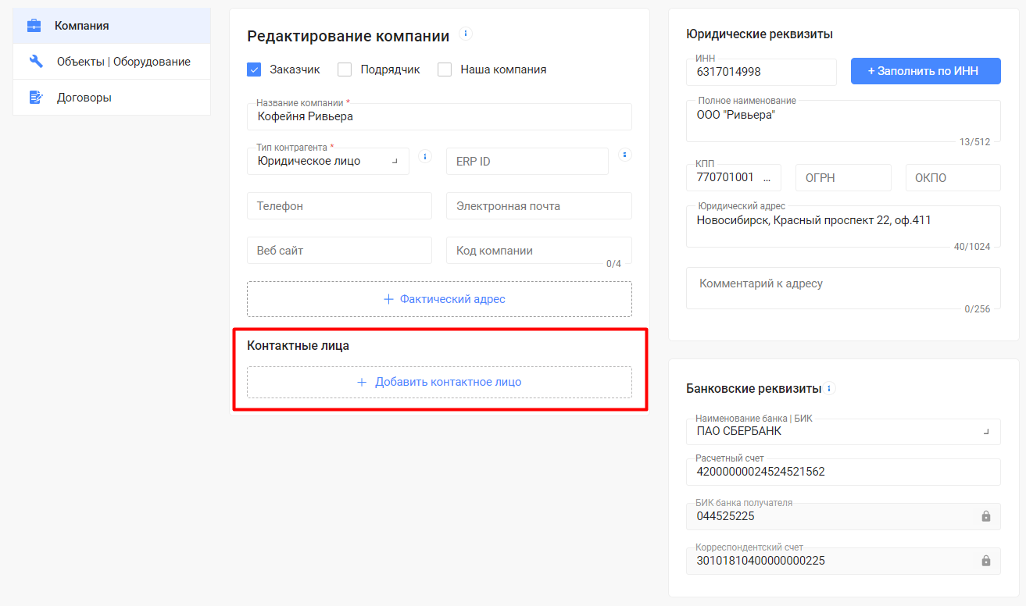The width and height of the screenshot is (1026, 606).
Task: Click the ERP ID input field
Action: tap(527, 162)
